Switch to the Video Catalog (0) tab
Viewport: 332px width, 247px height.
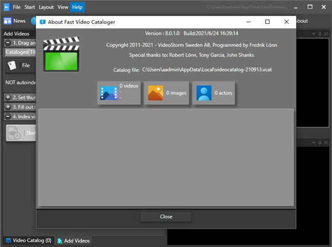pyautogui.click(x=29, y=240)
